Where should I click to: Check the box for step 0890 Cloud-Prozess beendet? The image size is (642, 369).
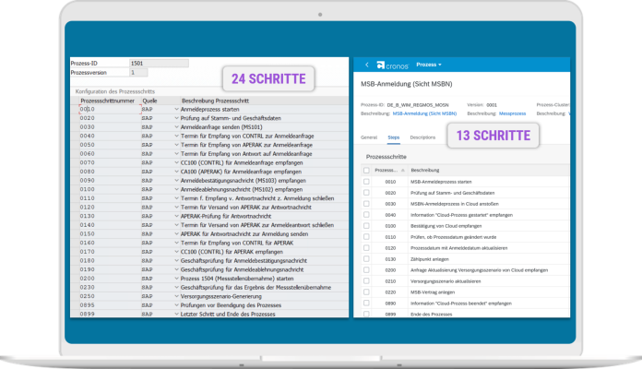coord(366,304)
